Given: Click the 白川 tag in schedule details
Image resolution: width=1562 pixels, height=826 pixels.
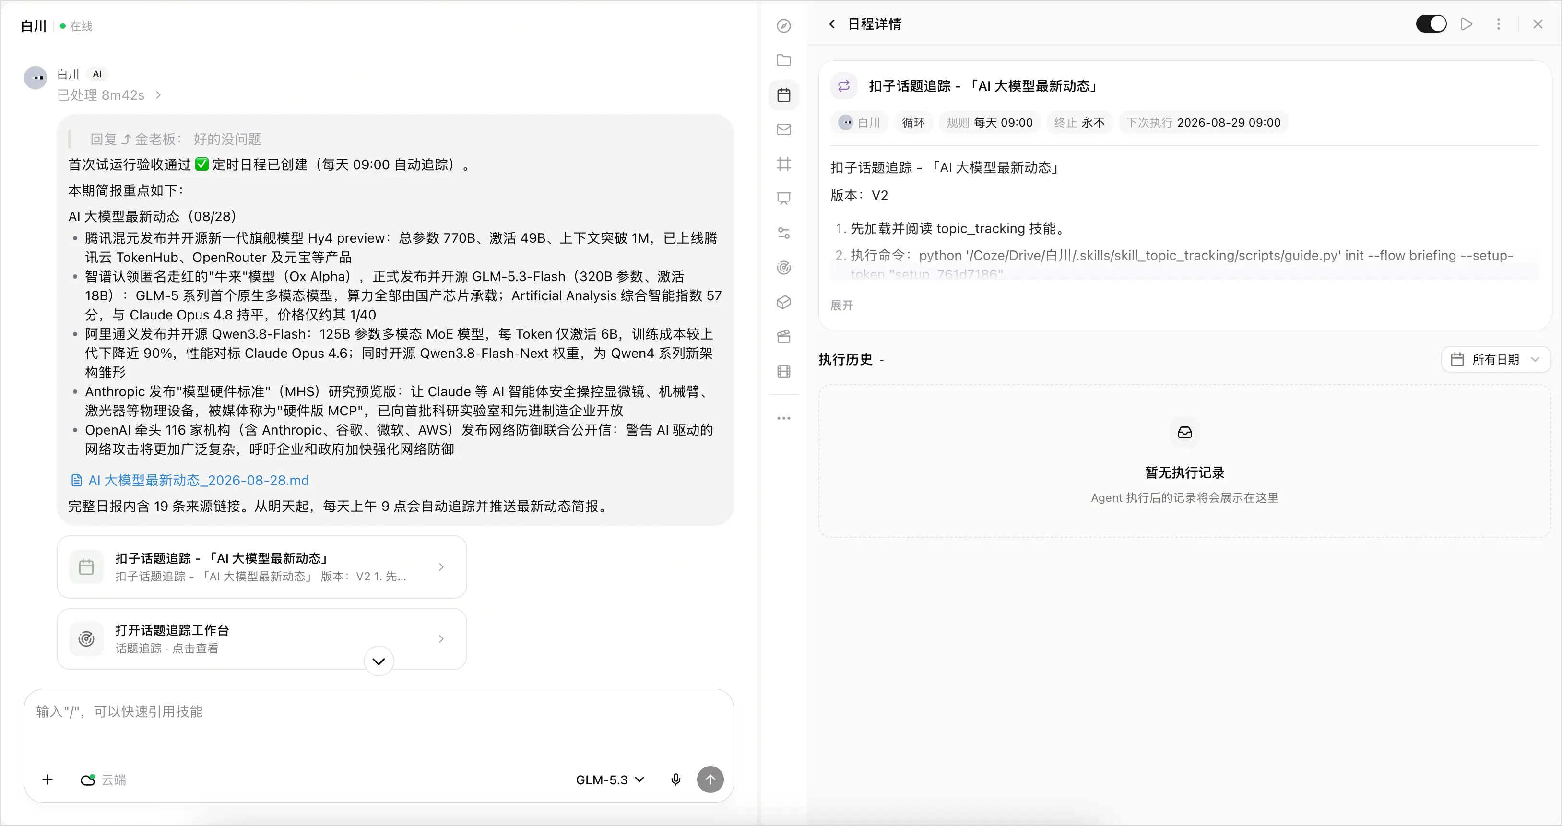Looking at the screenshot, I should [859, 122].
